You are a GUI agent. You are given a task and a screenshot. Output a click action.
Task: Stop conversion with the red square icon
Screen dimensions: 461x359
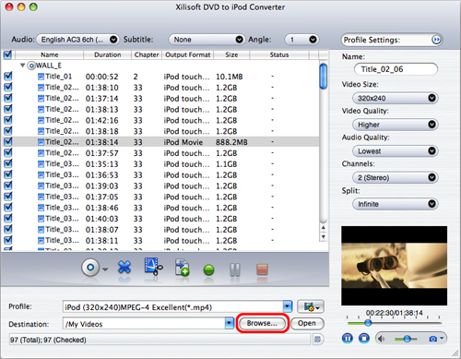coord(262,269)
